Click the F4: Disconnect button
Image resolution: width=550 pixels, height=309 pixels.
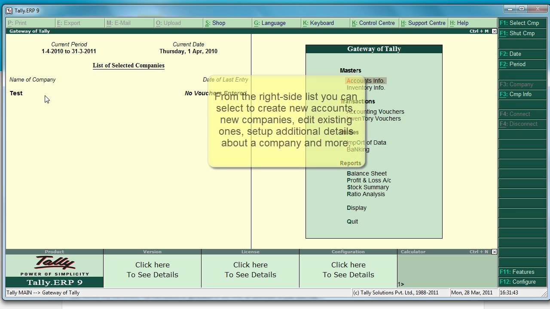pyautogui.click(x=522, y=124)
